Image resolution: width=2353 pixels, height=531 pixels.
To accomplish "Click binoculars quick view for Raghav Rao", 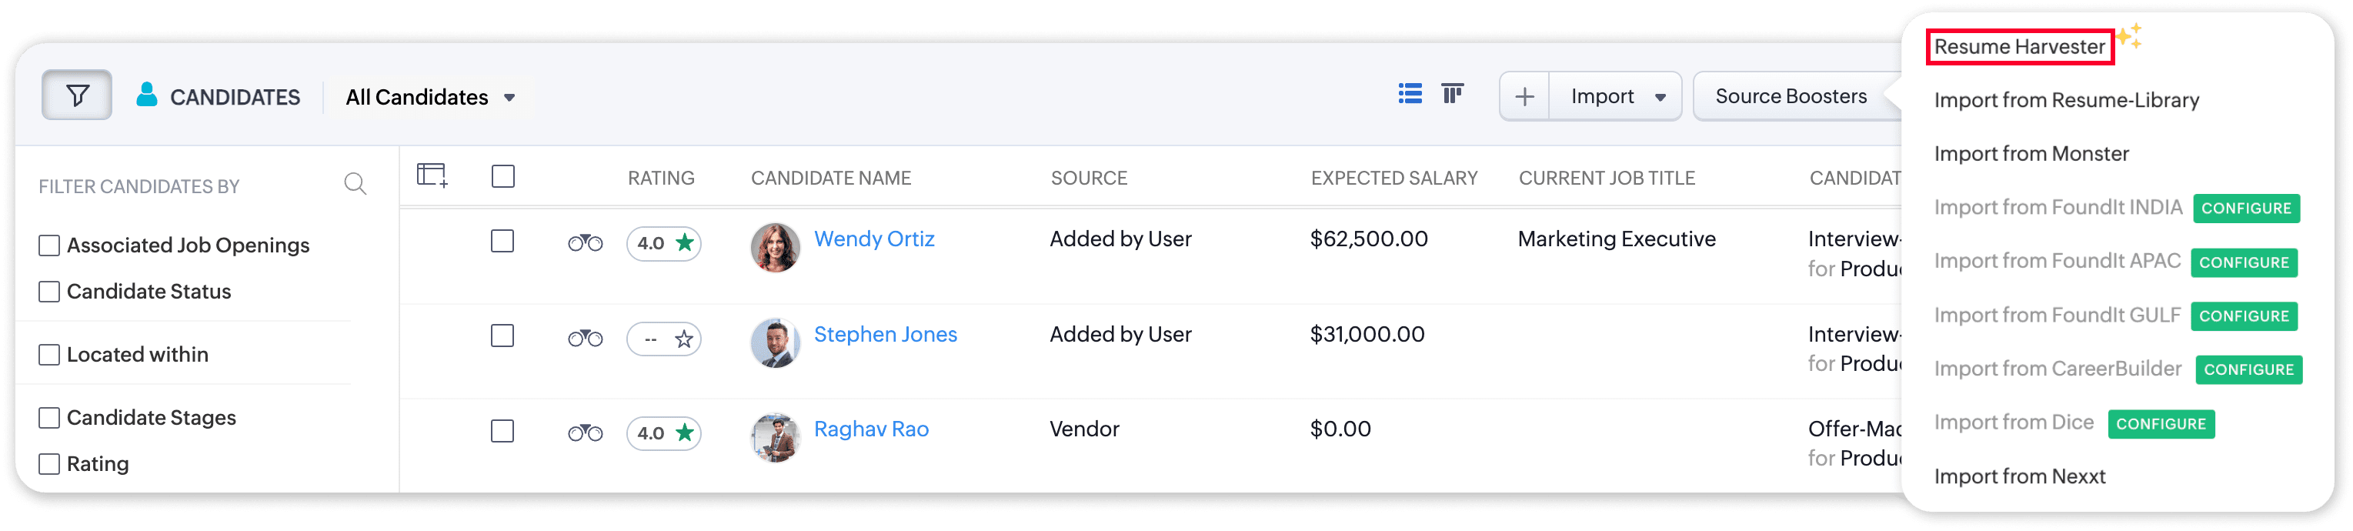I will point(585,433).
